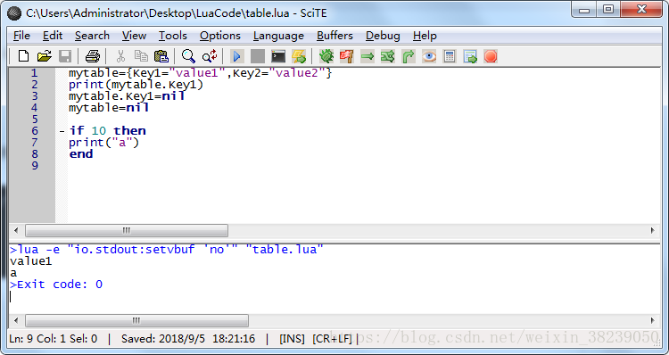Click the Save floppy disk icon

coord(65,56)
